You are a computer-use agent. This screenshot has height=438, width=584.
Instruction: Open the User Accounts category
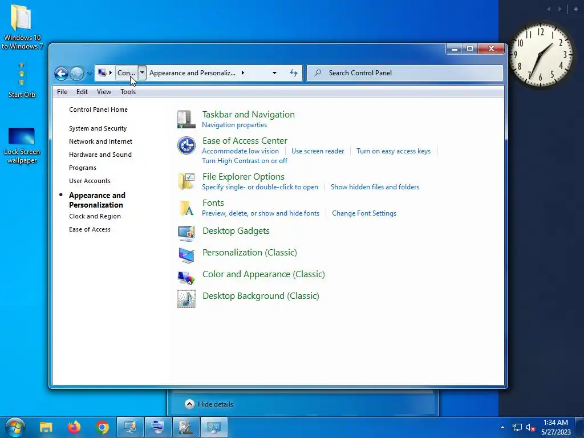[90, 181]
